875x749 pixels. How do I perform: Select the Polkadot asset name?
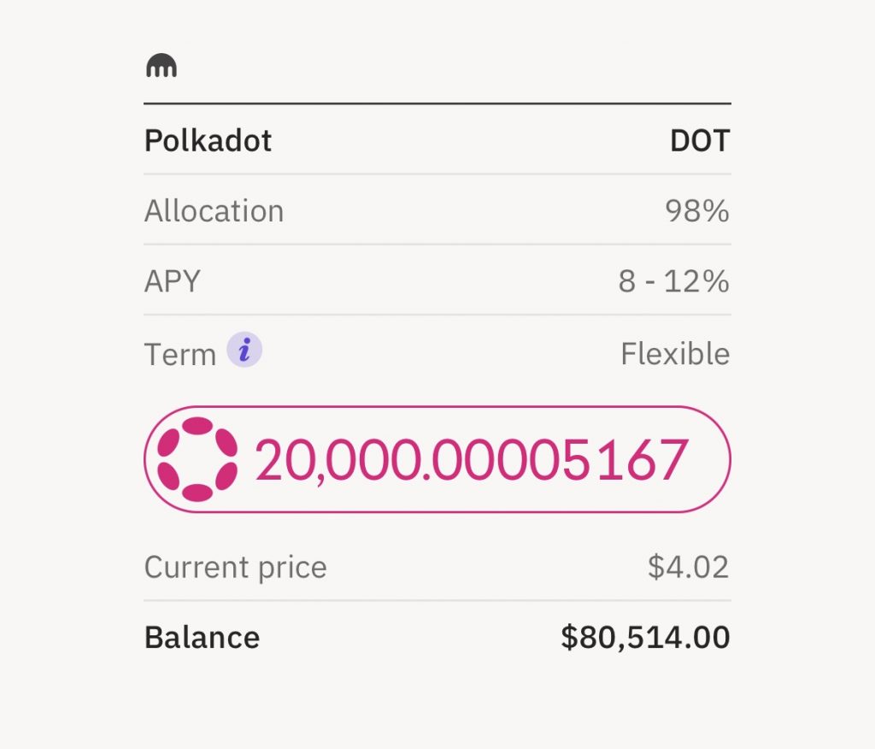tap(208, 140)
